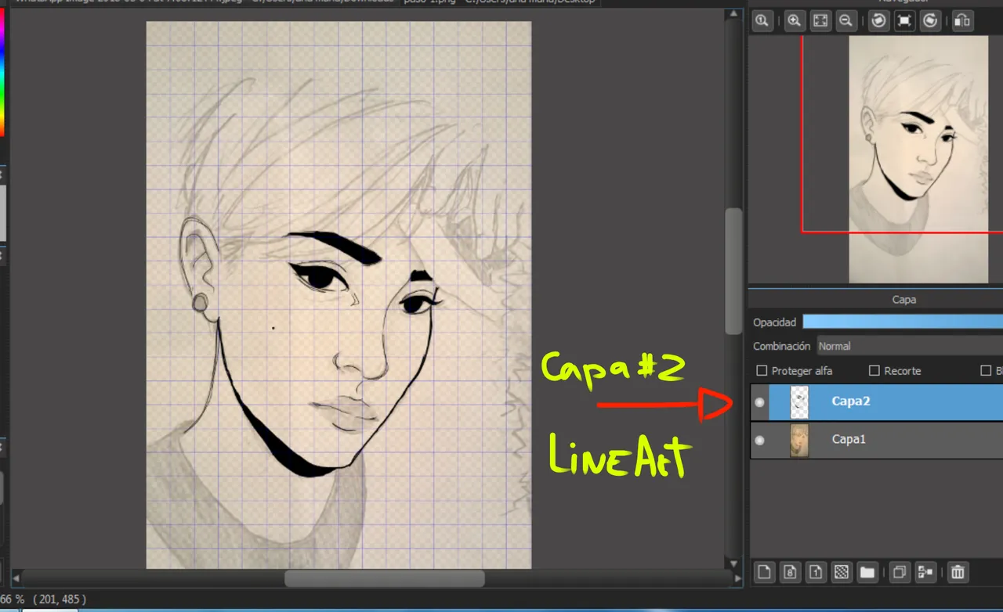The width and height of the screenshot is (1003, 612).
Task: Enable the Recorte checkbox
Action: click(874, 371)
